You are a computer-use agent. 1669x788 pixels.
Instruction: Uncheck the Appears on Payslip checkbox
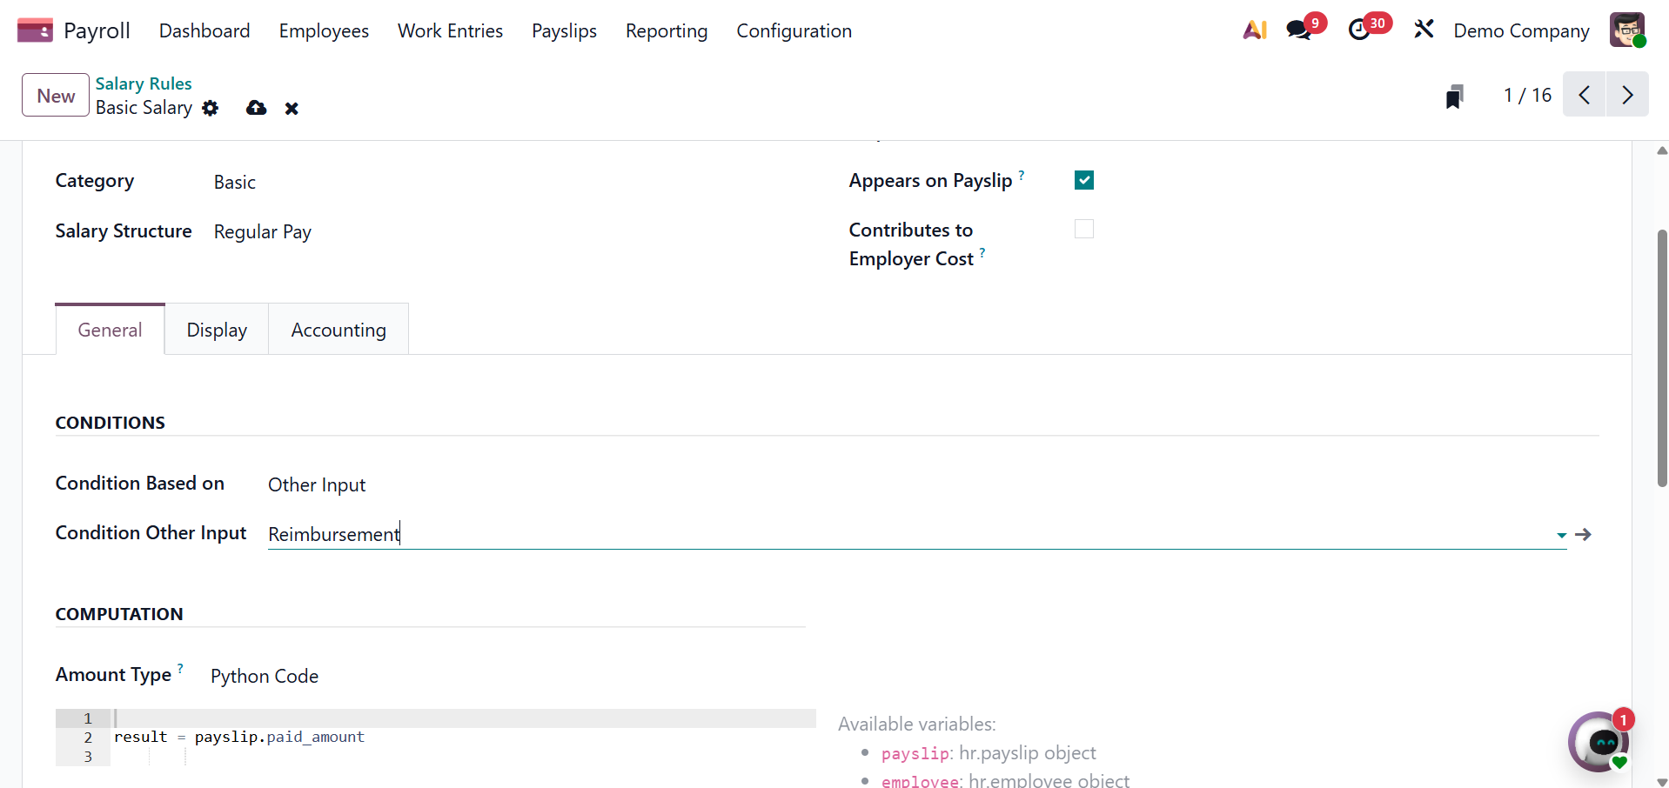pyautogui.click(x=1083, y=180)
